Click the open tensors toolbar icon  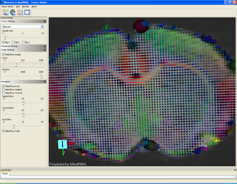coord(6,12)
